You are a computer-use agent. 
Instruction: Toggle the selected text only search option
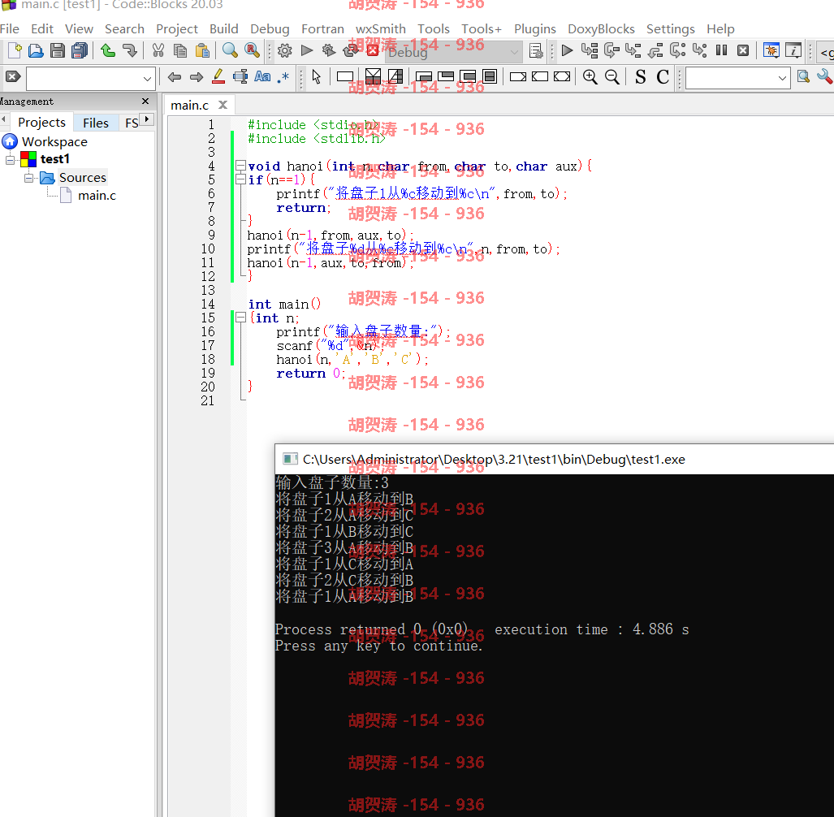click(x=240, y=78)
